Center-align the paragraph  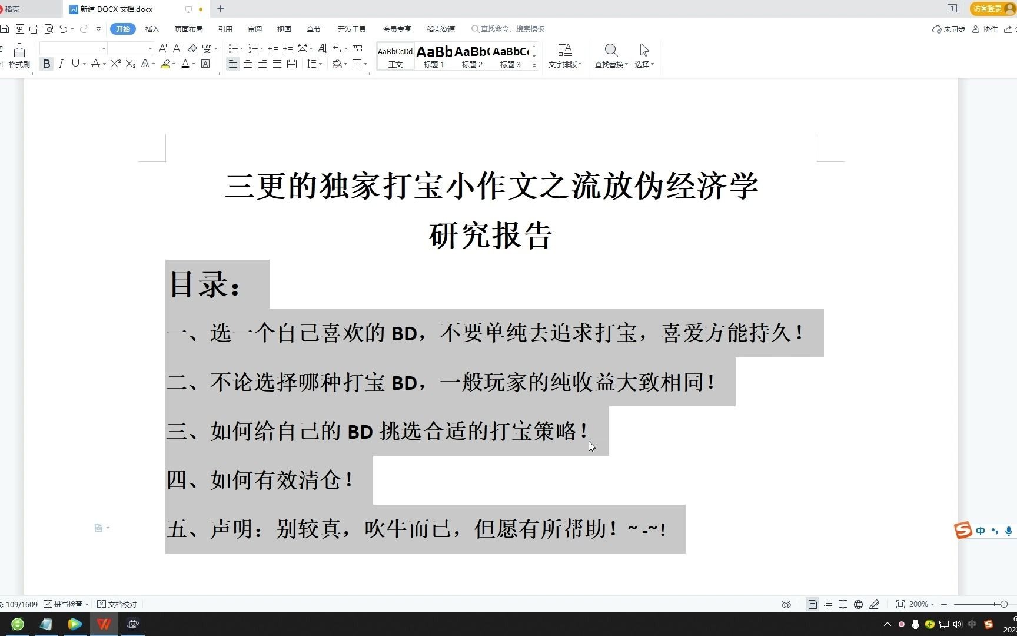point(248,64)
